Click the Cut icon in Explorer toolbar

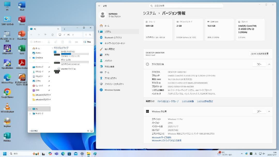coord(49,42)
